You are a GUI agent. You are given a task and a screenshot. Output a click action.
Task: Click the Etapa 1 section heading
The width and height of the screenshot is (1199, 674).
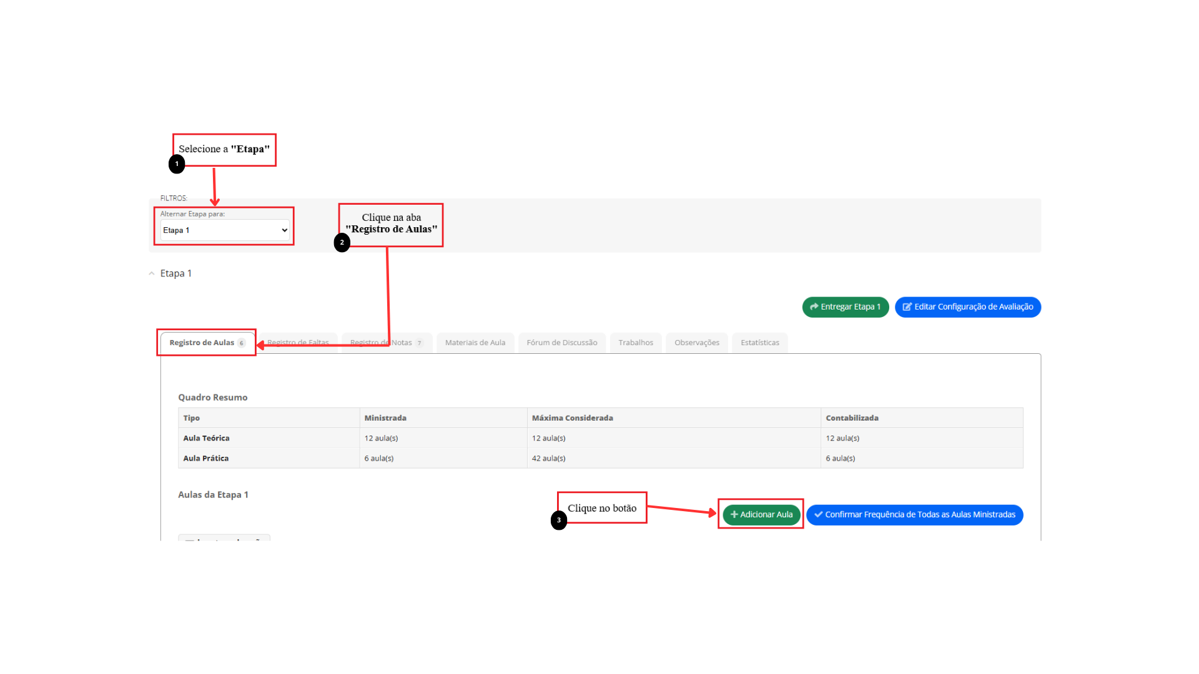(176, 273)
